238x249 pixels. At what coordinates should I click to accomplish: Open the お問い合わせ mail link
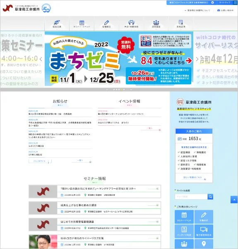(225, 10)
